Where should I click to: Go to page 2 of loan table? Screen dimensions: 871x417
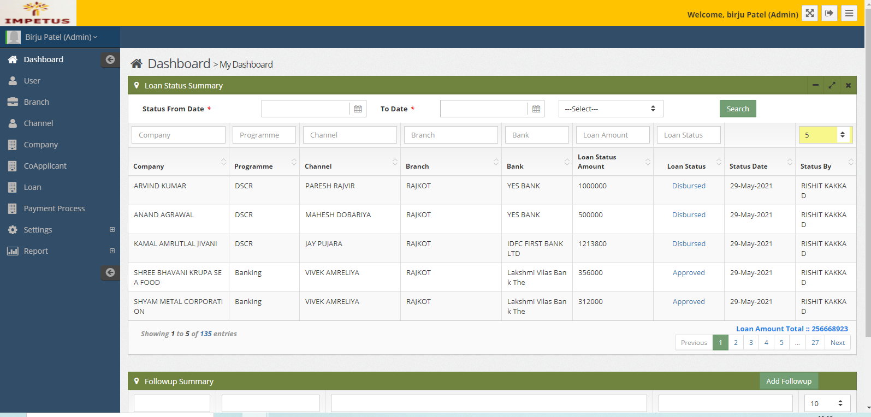click(736, 342)
